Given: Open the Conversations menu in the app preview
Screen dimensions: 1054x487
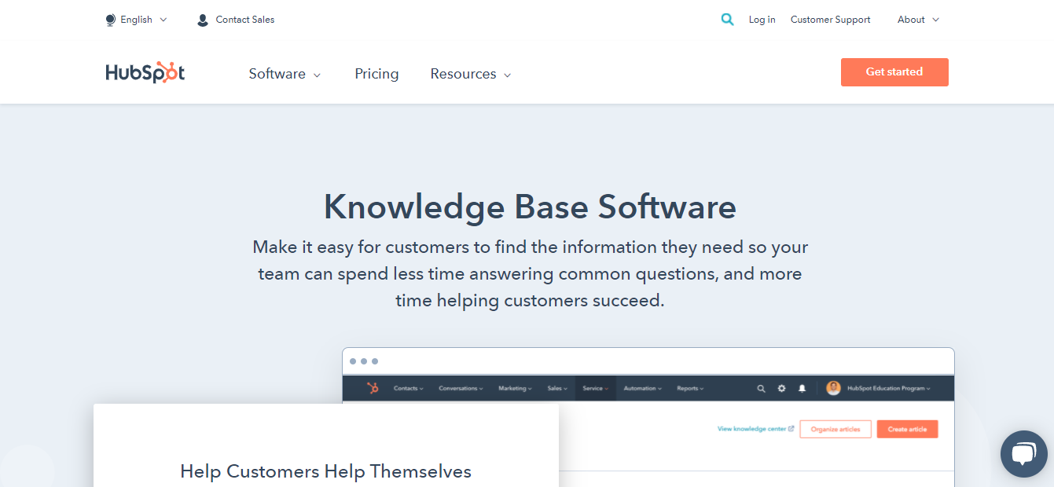Looking at the screenshot, I should pos(461,388).
